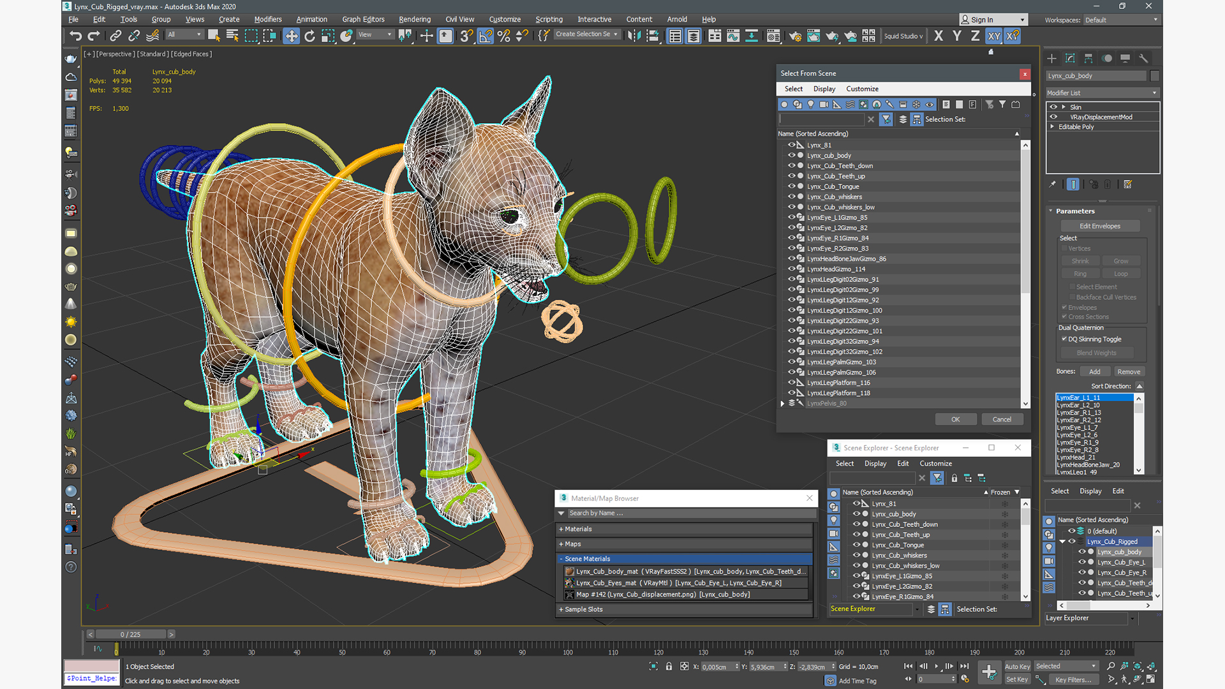The image size is (1225, 689).
Task: Jump to the end frame
Action: [x=965, y=666]
